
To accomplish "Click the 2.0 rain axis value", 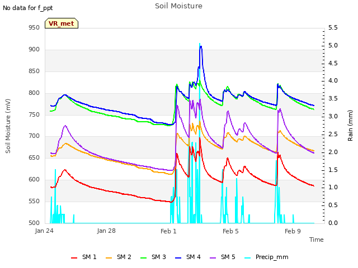I will click(333, 152).
